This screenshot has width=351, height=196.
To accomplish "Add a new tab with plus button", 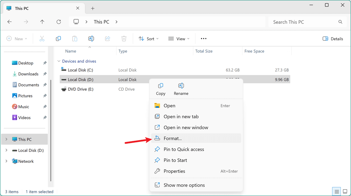I will point(93,8).
